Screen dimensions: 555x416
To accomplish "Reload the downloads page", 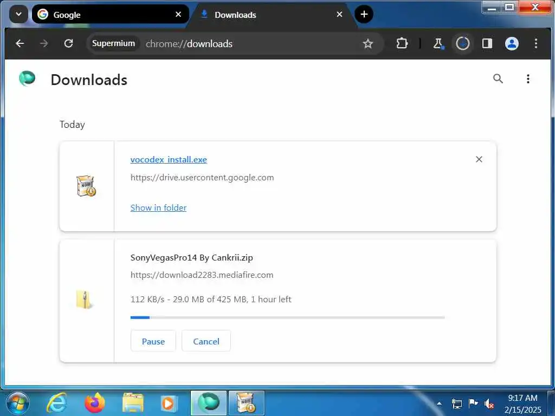I will 69,43.
